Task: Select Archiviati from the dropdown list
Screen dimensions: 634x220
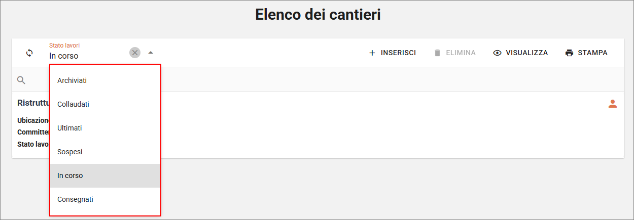Action: coord(72,80)
